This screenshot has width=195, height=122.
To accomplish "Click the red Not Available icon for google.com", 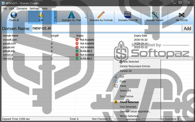I will tap(77, 44).
